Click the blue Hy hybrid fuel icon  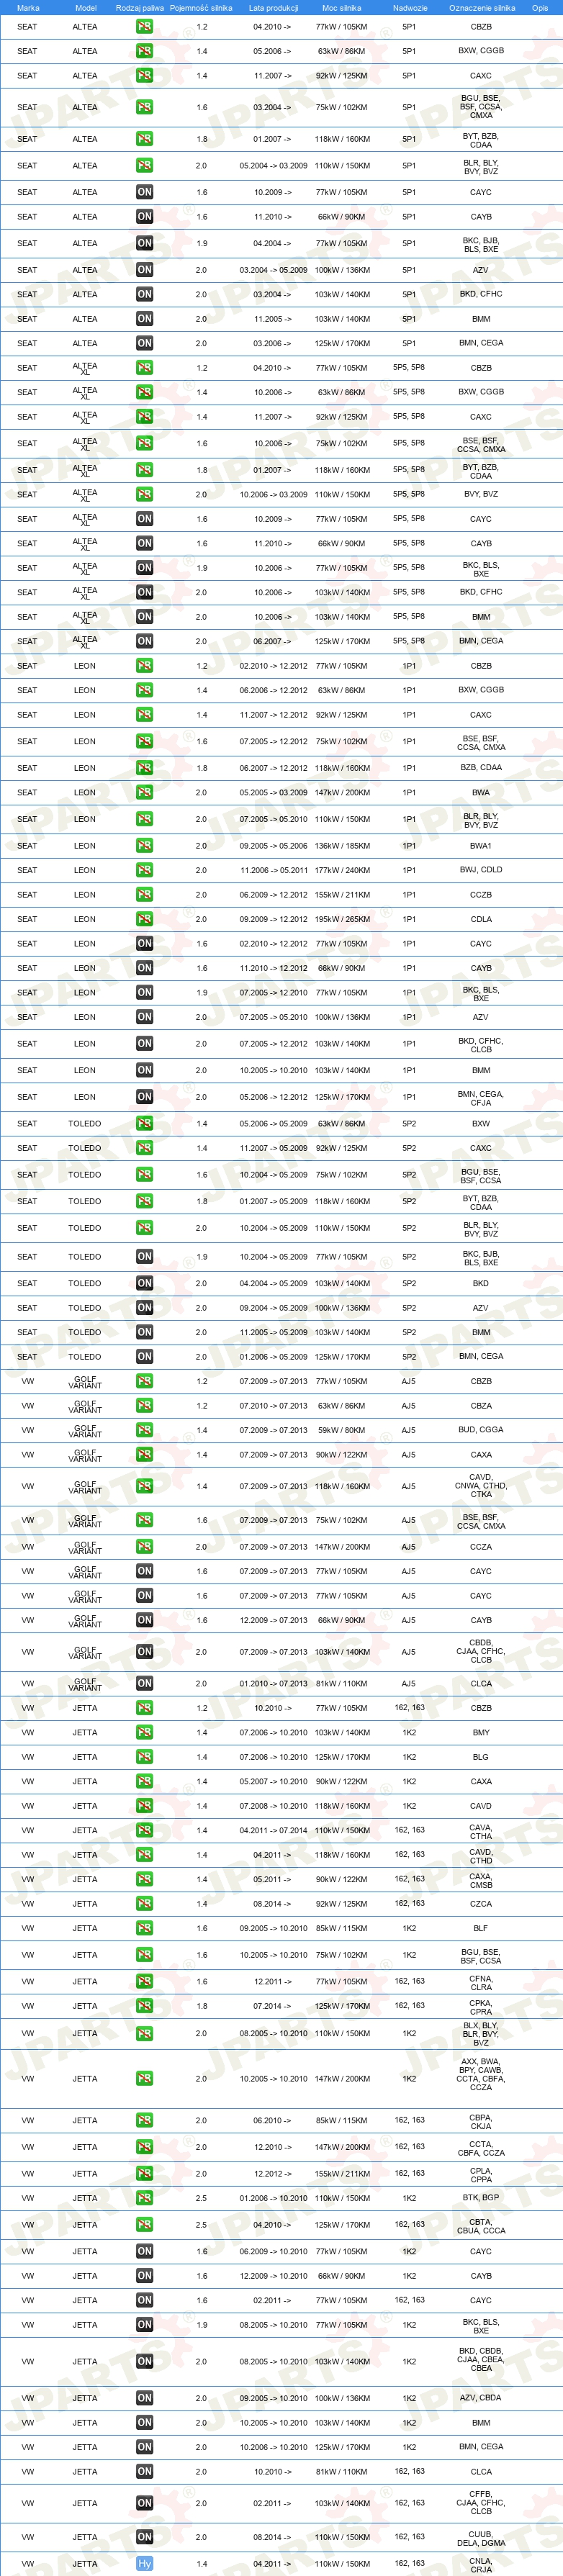pos(144,2563)
